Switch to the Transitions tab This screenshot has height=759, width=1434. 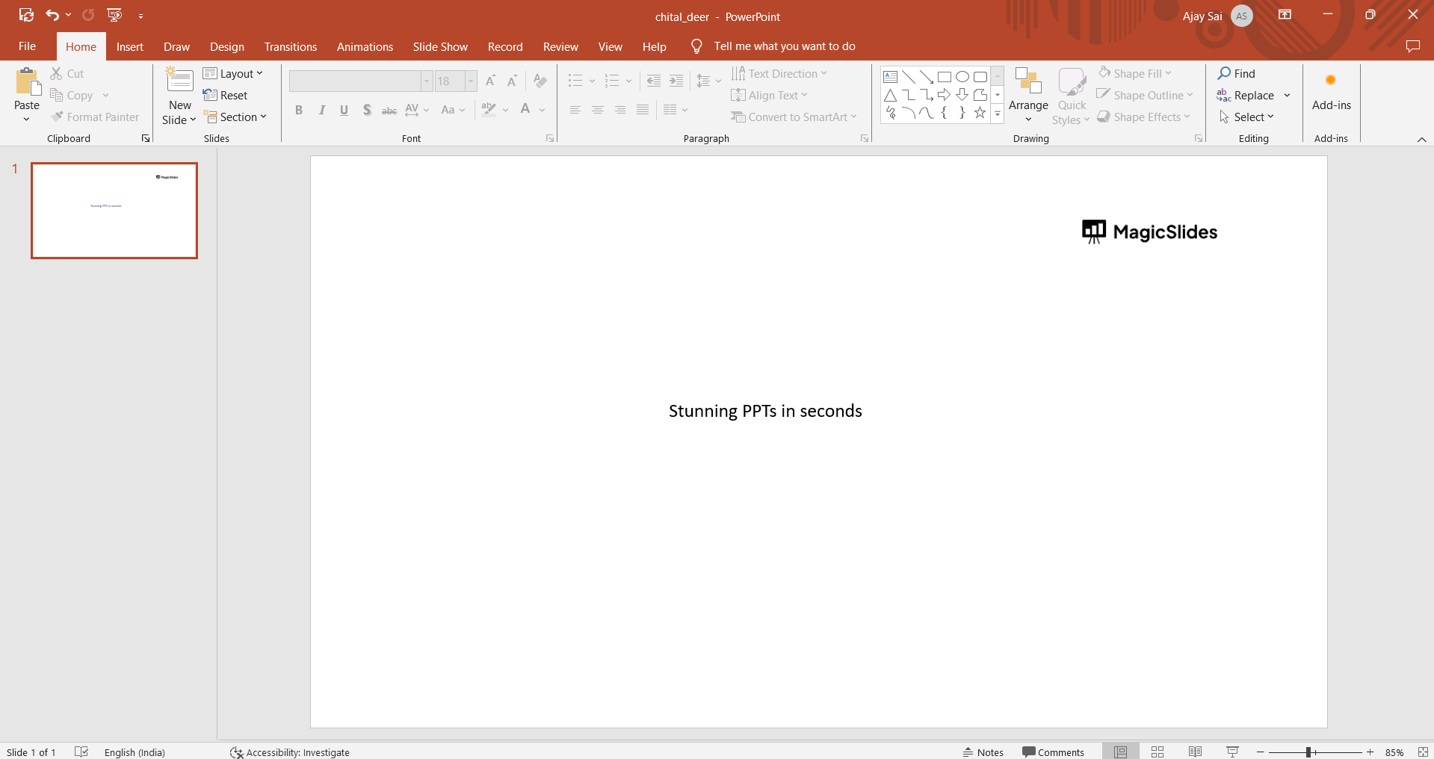(290, 46)
